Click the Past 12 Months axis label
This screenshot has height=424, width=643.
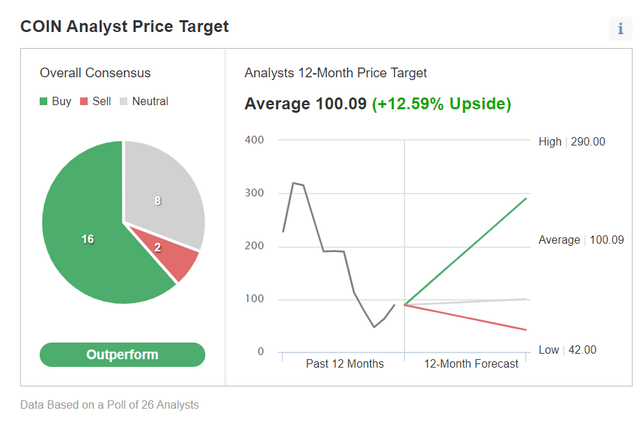344,363
